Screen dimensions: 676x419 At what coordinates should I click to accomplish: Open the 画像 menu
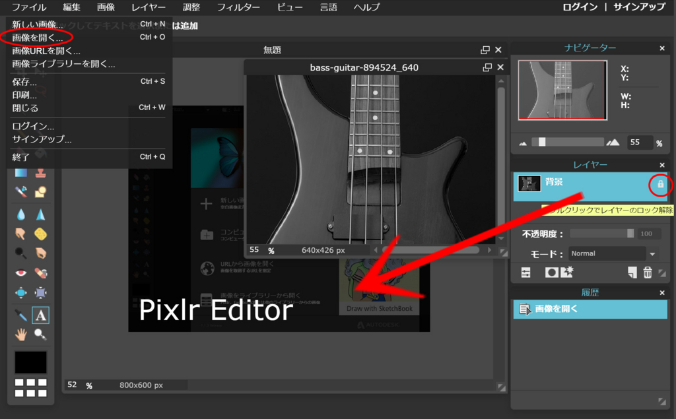point(106,7)
